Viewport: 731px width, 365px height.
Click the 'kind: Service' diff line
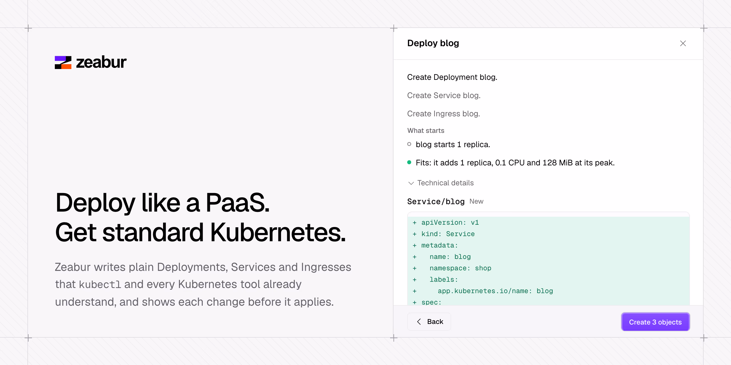(548, 234)
